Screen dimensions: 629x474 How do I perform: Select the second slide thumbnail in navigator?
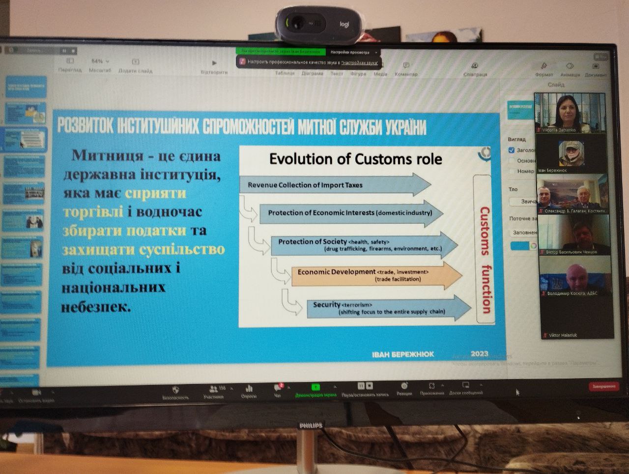point(26,113)
